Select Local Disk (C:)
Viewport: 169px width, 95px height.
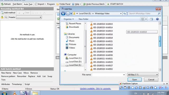click(x=74, y=58)
